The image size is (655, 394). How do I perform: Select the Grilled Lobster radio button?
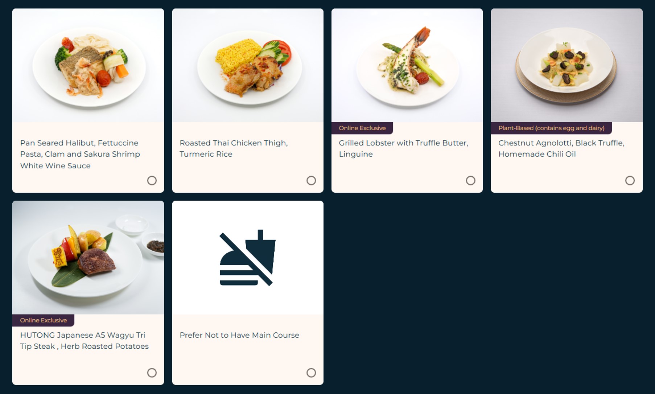470,180
